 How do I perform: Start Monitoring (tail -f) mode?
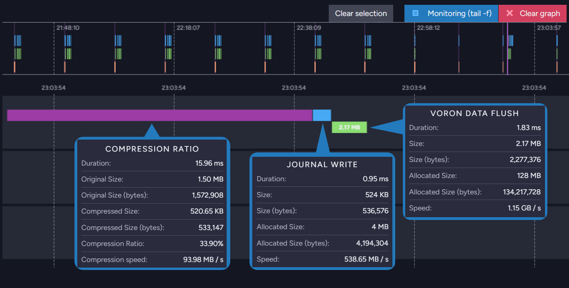[451, 13]
